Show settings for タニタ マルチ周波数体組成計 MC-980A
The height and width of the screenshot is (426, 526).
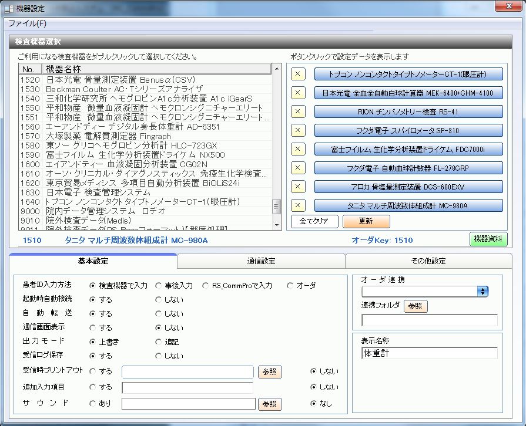pos(408,205)
